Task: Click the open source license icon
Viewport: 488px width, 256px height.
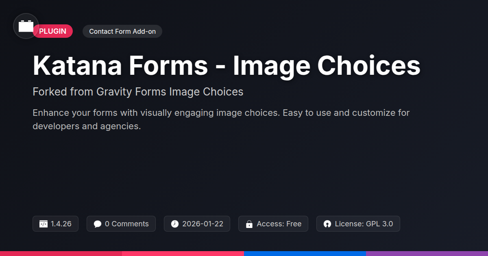Action: click(x=327, y=224)
